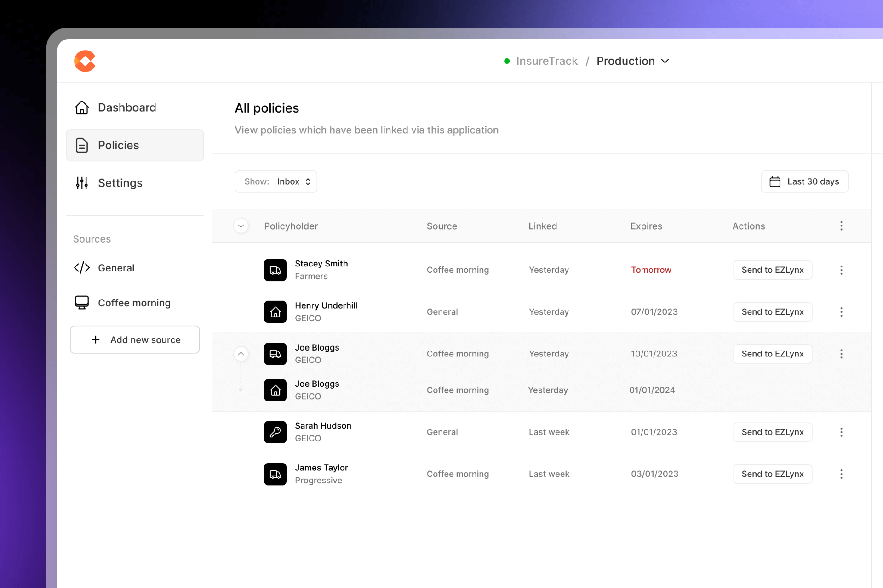This screenshot has width=883, height=588.
Task: Click the 01/01/2024 expiry date
Action: pos(652,390)
